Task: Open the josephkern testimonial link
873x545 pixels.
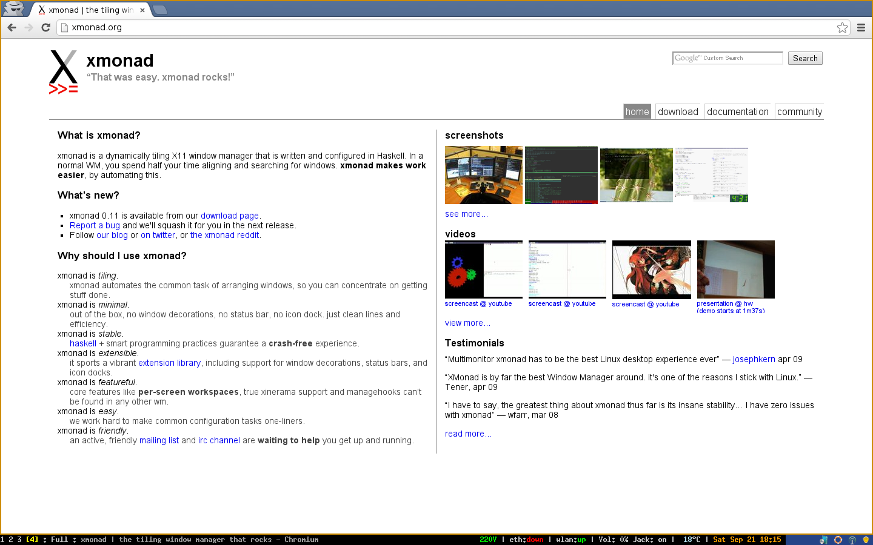Action: 754,359
